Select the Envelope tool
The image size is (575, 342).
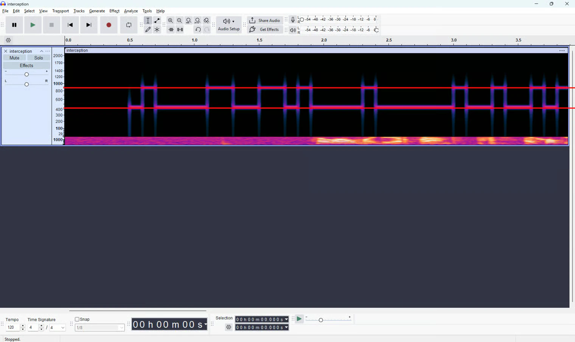click(x=157, y=21)
